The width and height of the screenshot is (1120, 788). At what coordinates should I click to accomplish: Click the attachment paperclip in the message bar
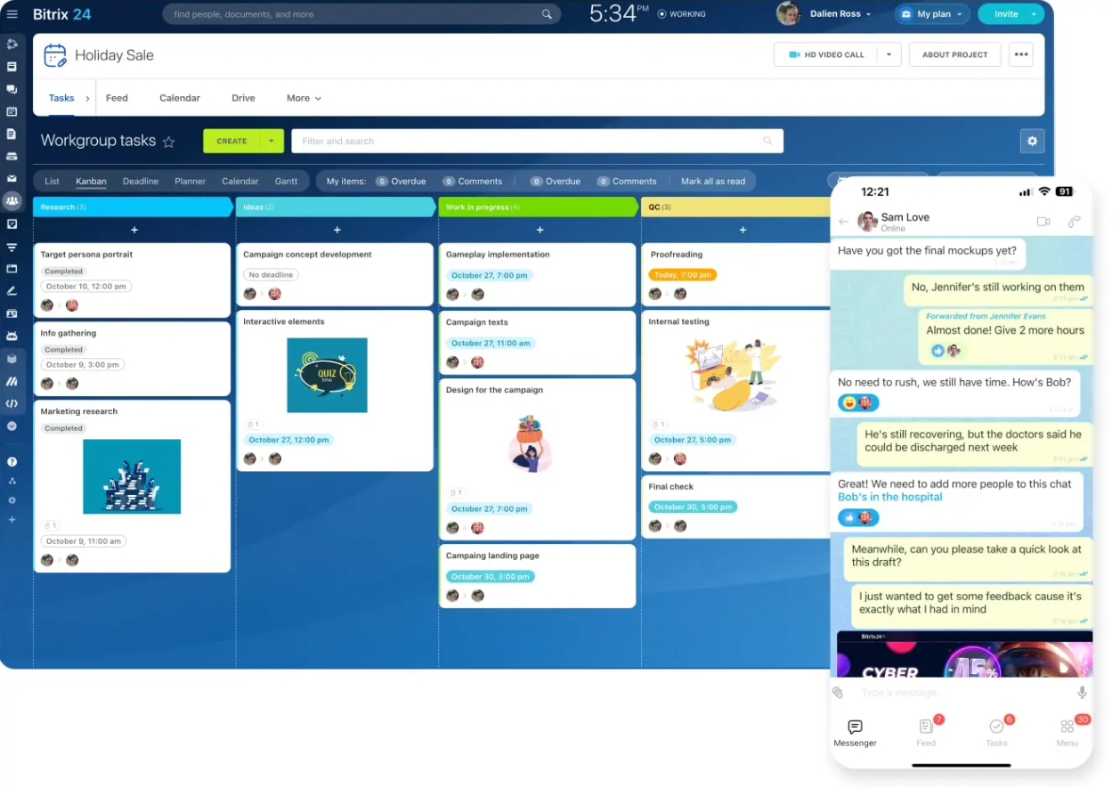(837, 692)
